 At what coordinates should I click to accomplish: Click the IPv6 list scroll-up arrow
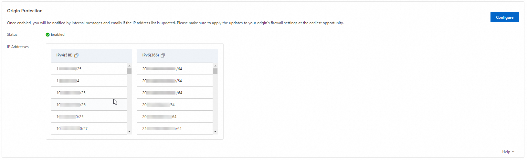tap(215, 66)
